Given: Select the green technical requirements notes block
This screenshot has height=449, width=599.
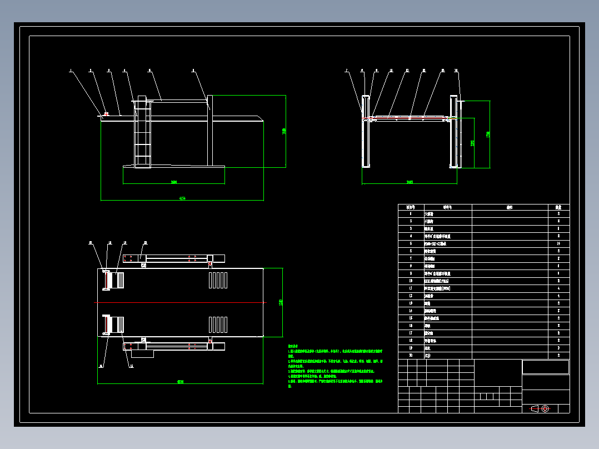Looking at the screenshot, I should click(336, 366).
